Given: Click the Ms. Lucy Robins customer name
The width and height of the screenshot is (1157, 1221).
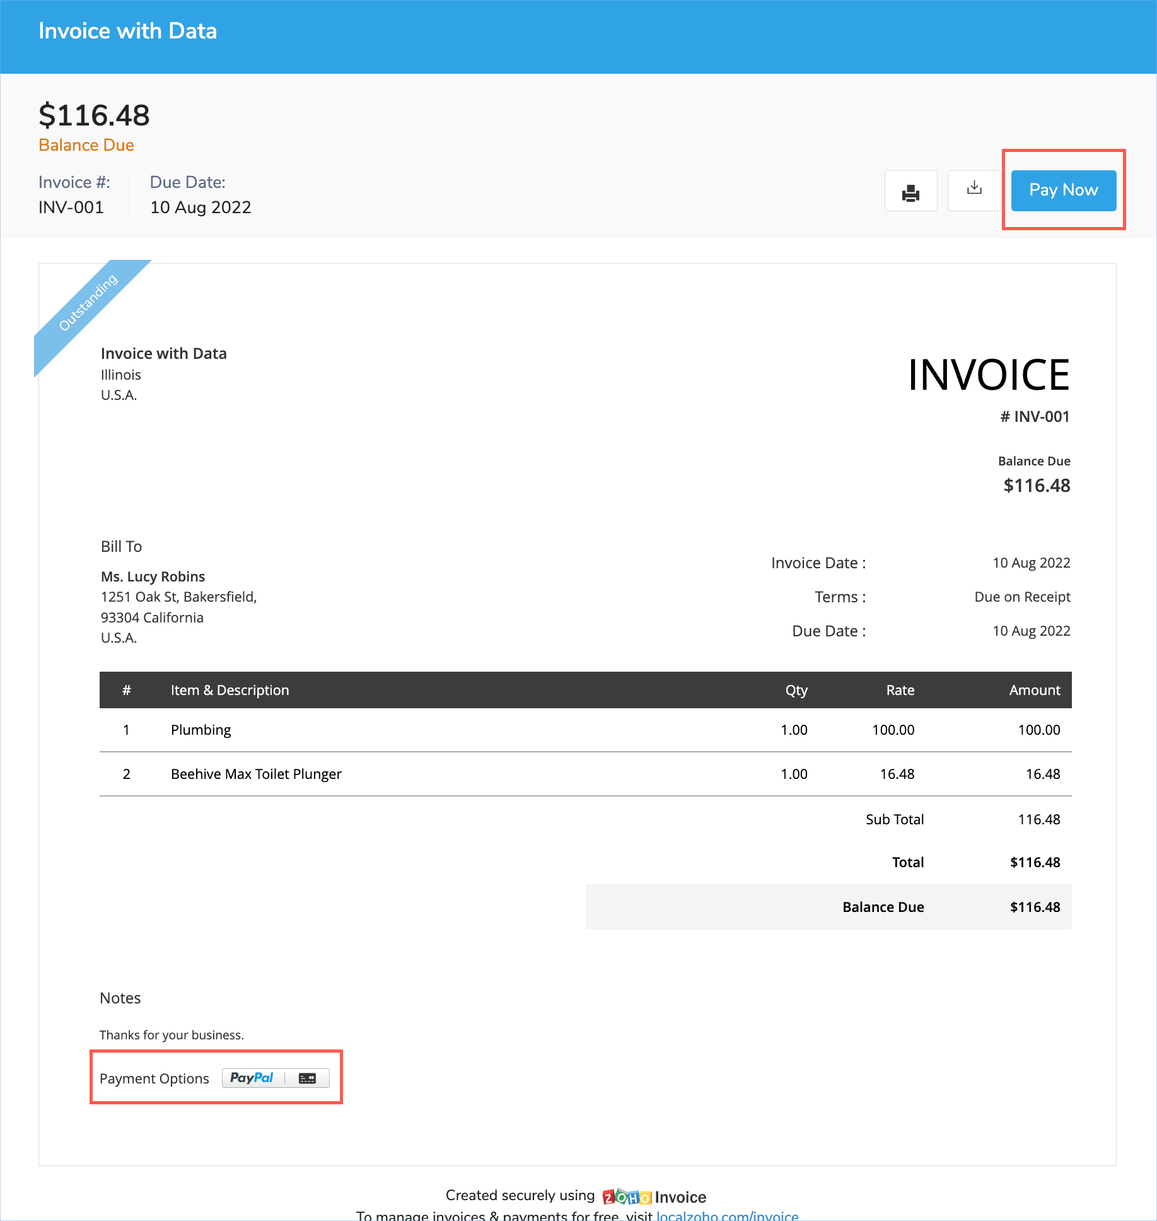Looking at the screenshot, I should pos(153,576).
